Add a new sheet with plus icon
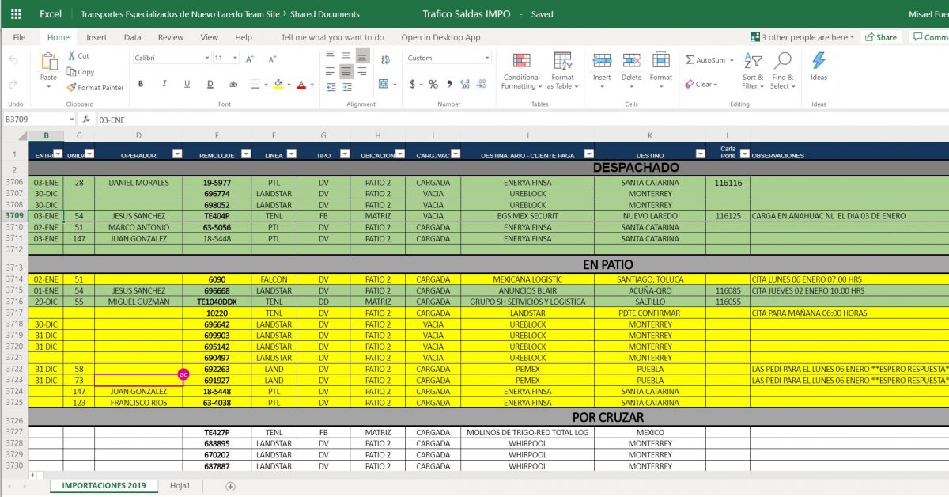 pos(231,486)
